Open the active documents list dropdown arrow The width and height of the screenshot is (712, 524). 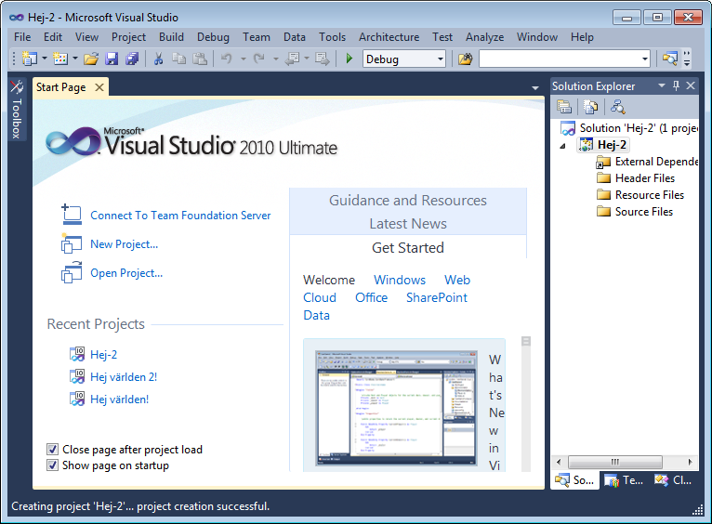point(535,88)
